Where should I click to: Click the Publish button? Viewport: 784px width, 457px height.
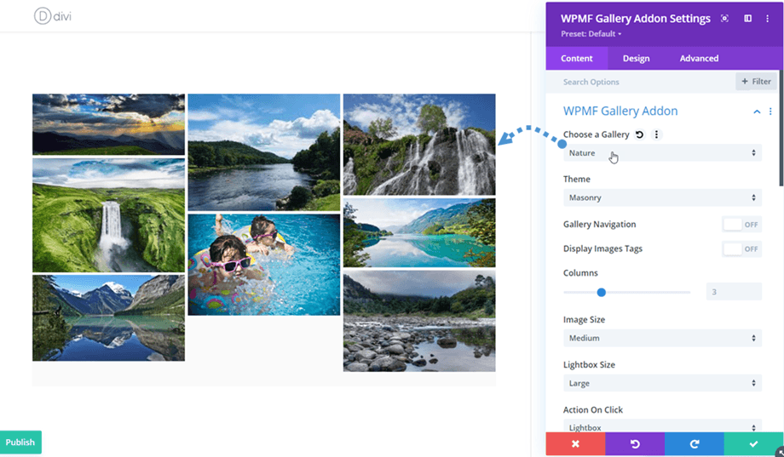pos(20,443)
